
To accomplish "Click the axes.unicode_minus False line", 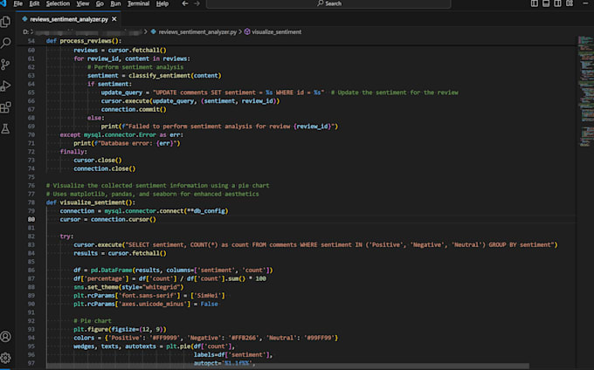I will click(x=146, y=305).
